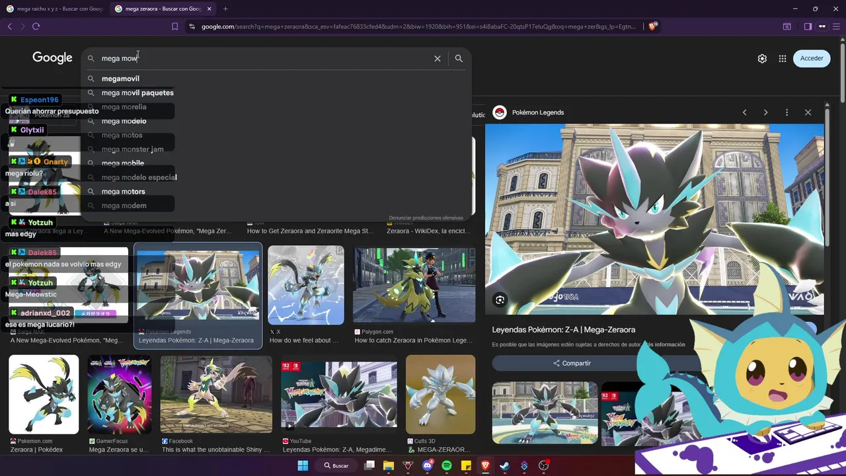Click the Google logo
The width and height of the screenshot is (846, 476).
pyautogui.click(x=52, y=58)
